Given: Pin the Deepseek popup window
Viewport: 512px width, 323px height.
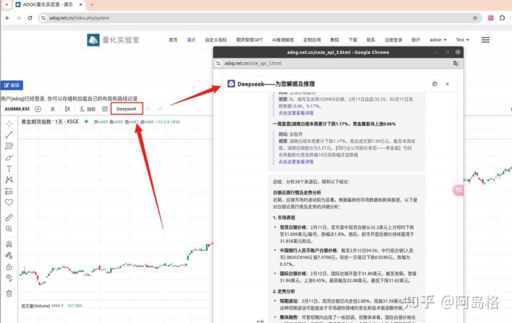Looking at the screenshot, I should pyautogui.click(x=434, y=84).
